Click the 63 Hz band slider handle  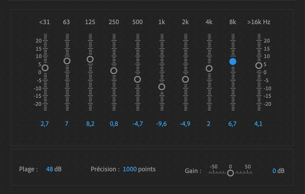pos(67,61)
